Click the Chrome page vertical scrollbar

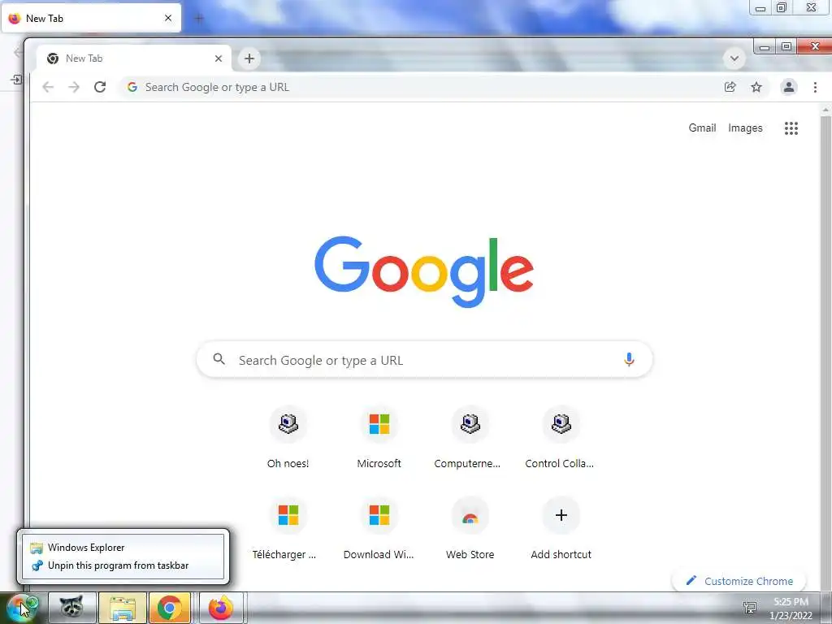825,350
